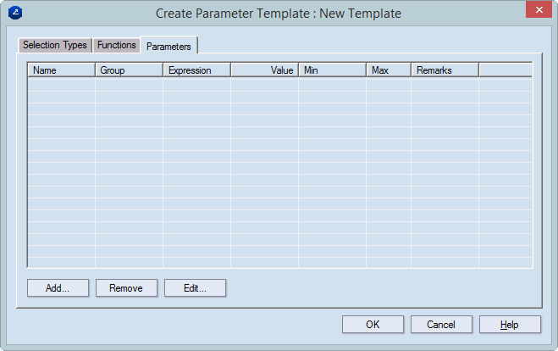This screenshot has width=558, height=351.
Task: Click the Group column header
Action: click(129, 70)
